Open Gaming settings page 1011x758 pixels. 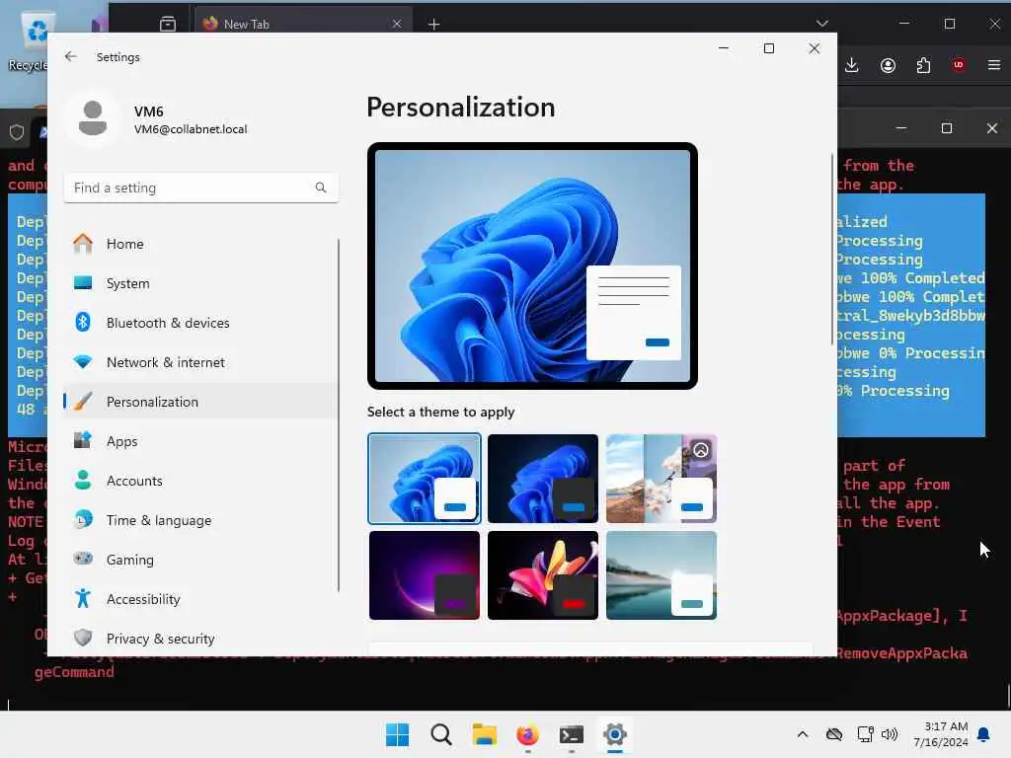click(x=201, y=560)
